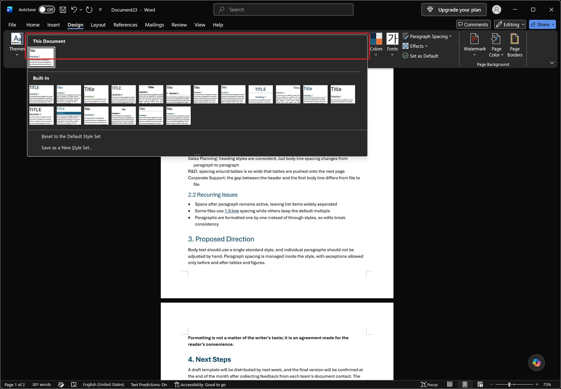Click the Word app logo

point(9,10)
